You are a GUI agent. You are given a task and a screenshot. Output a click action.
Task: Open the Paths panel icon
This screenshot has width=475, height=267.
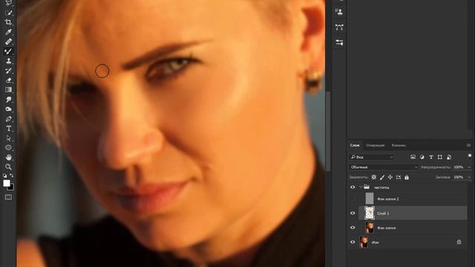339,27
